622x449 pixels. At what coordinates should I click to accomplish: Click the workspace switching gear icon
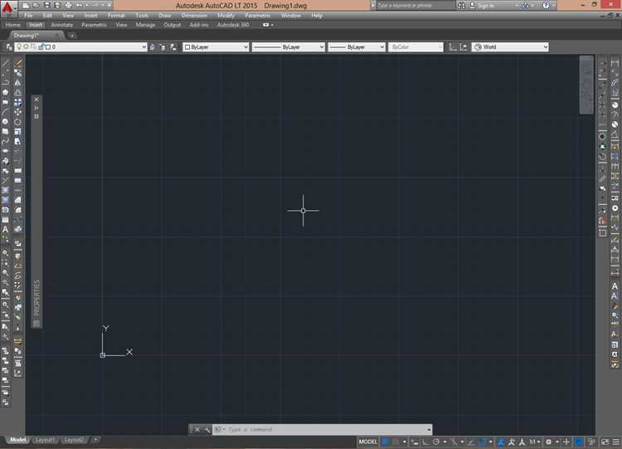(549, 442)
